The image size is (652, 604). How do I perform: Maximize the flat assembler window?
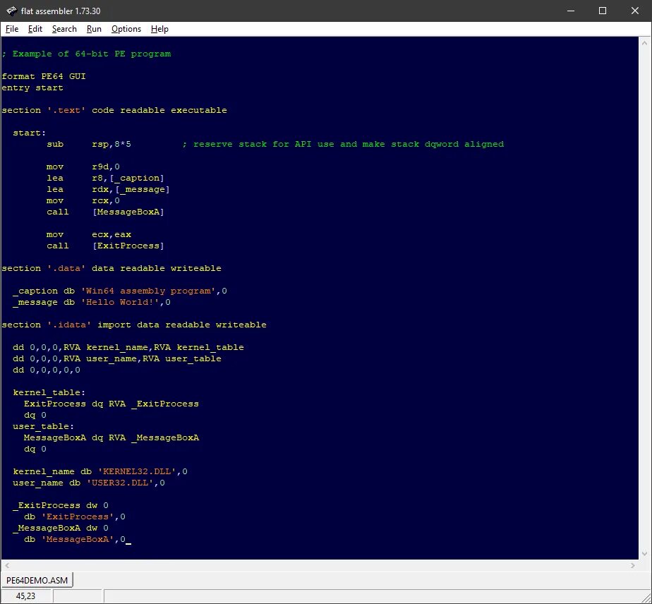(x=602, y=11)
